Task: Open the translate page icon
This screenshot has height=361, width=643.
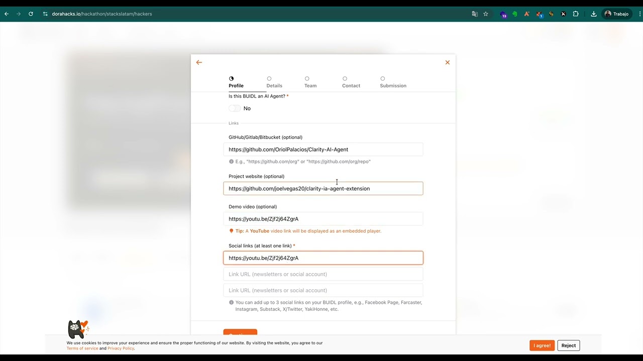Action: [x=475, y=14]
